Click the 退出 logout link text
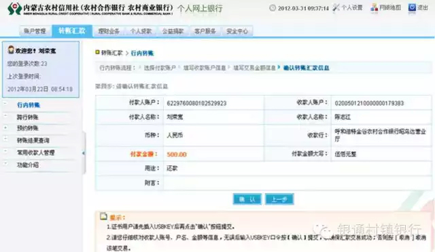 point(423,7)
